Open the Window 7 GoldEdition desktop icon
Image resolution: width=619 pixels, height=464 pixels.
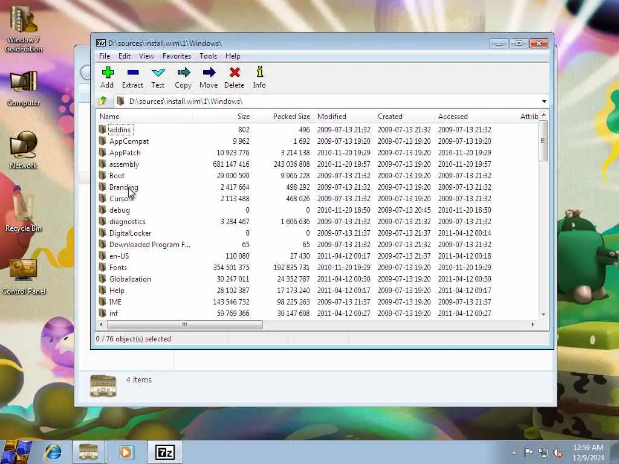pyautogui.click(x=24, y=30)
